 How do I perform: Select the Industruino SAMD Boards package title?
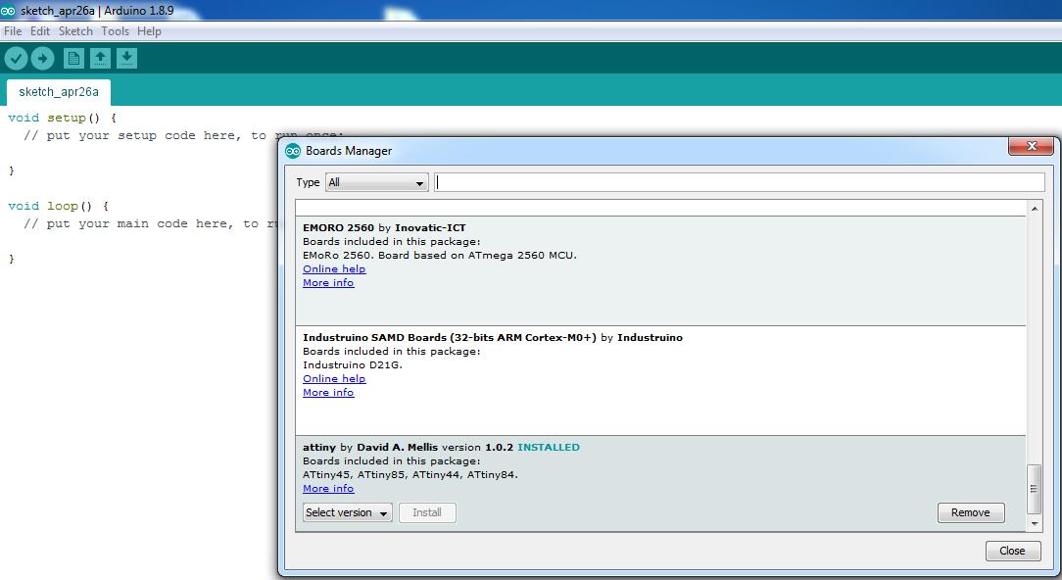pyautogui.click(x=493, y=337)
